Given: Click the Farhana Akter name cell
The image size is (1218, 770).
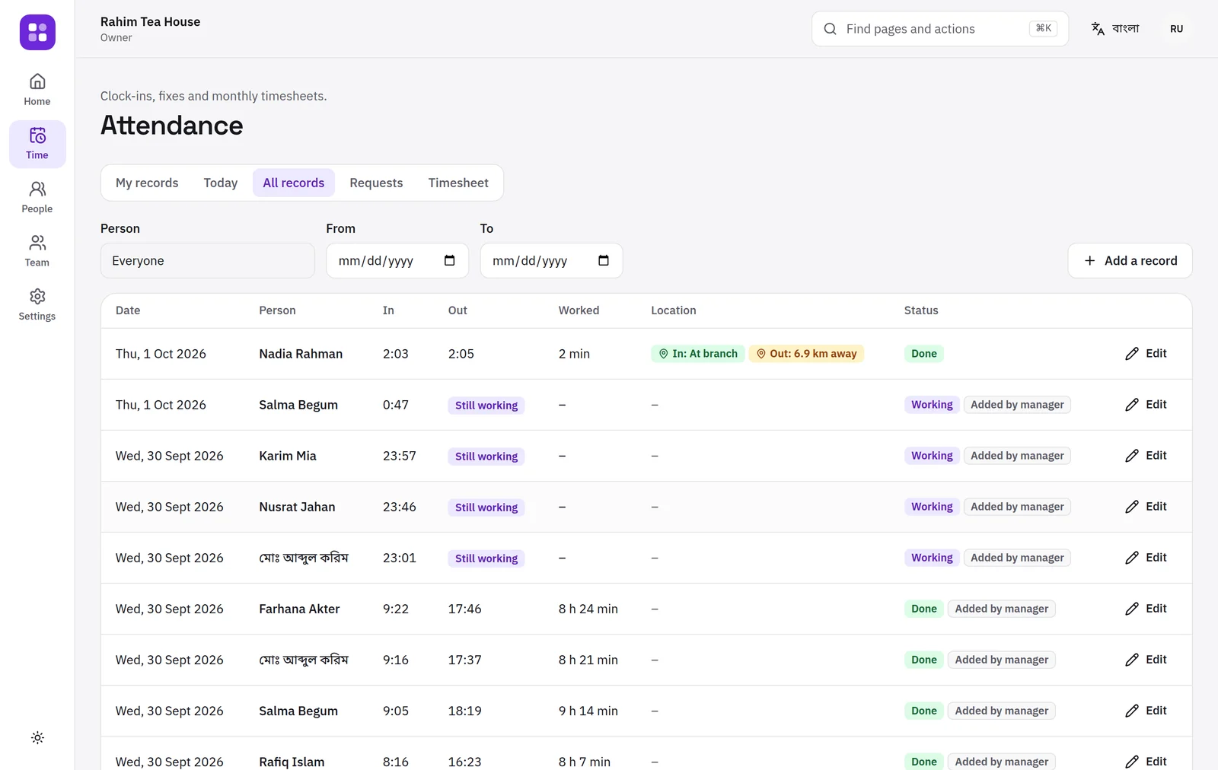Looking at the screenshot, I should pyautogui.click(x=299, y=609).
